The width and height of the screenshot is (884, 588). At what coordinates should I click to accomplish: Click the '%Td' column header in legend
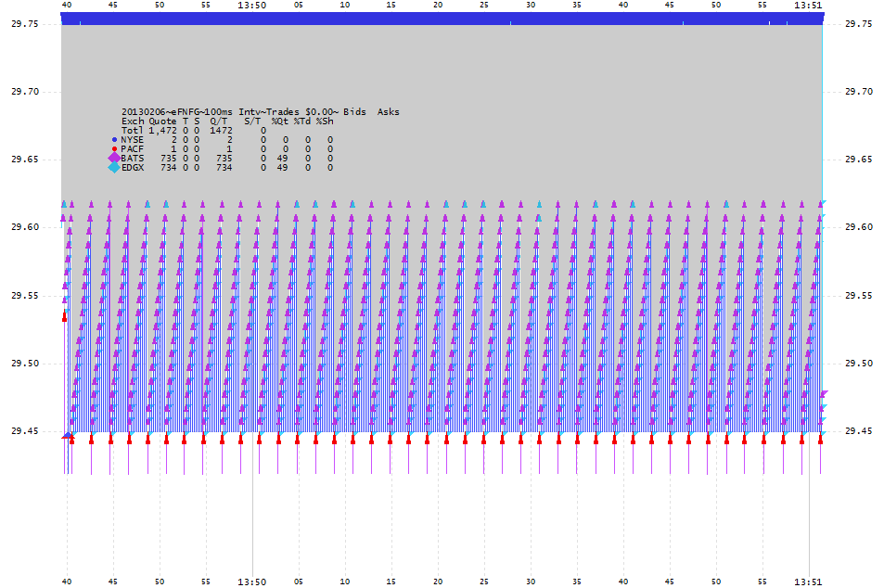tap(302, 121)
